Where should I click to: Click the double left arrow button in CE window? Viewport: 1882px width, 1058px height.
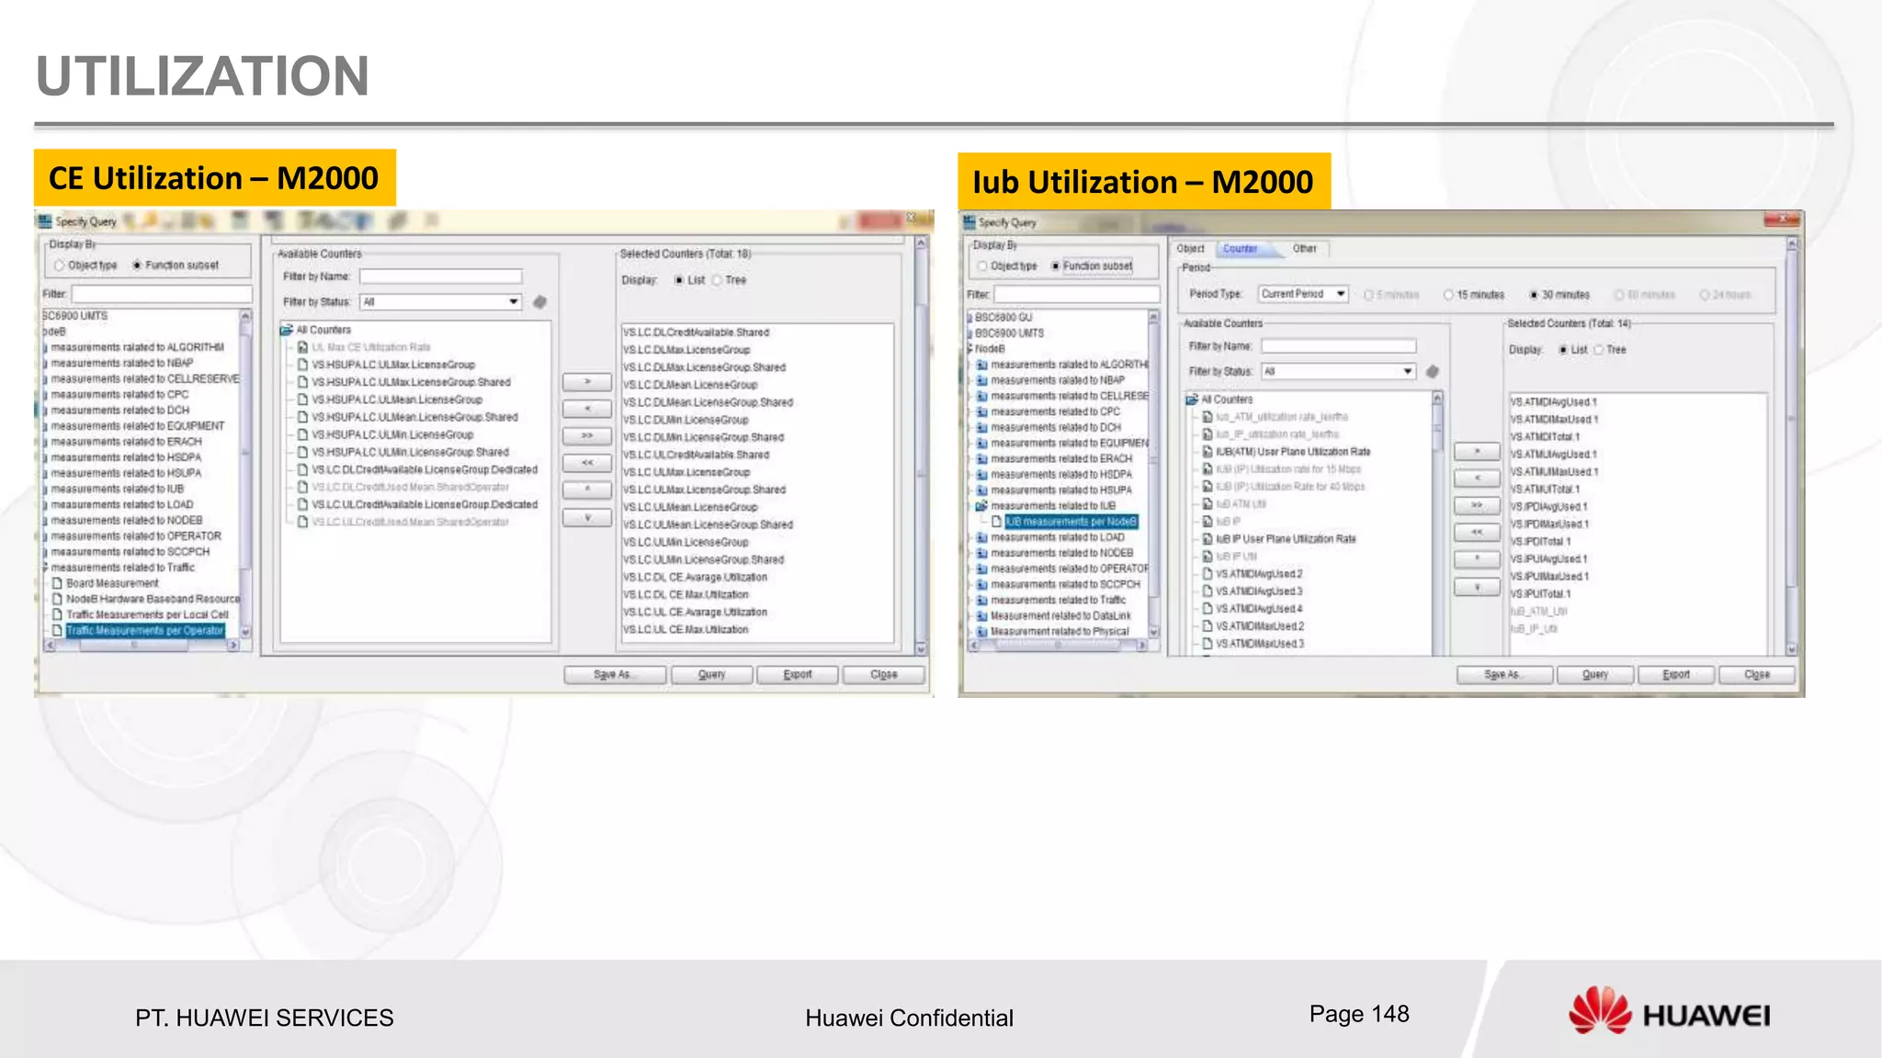(587, 462)
